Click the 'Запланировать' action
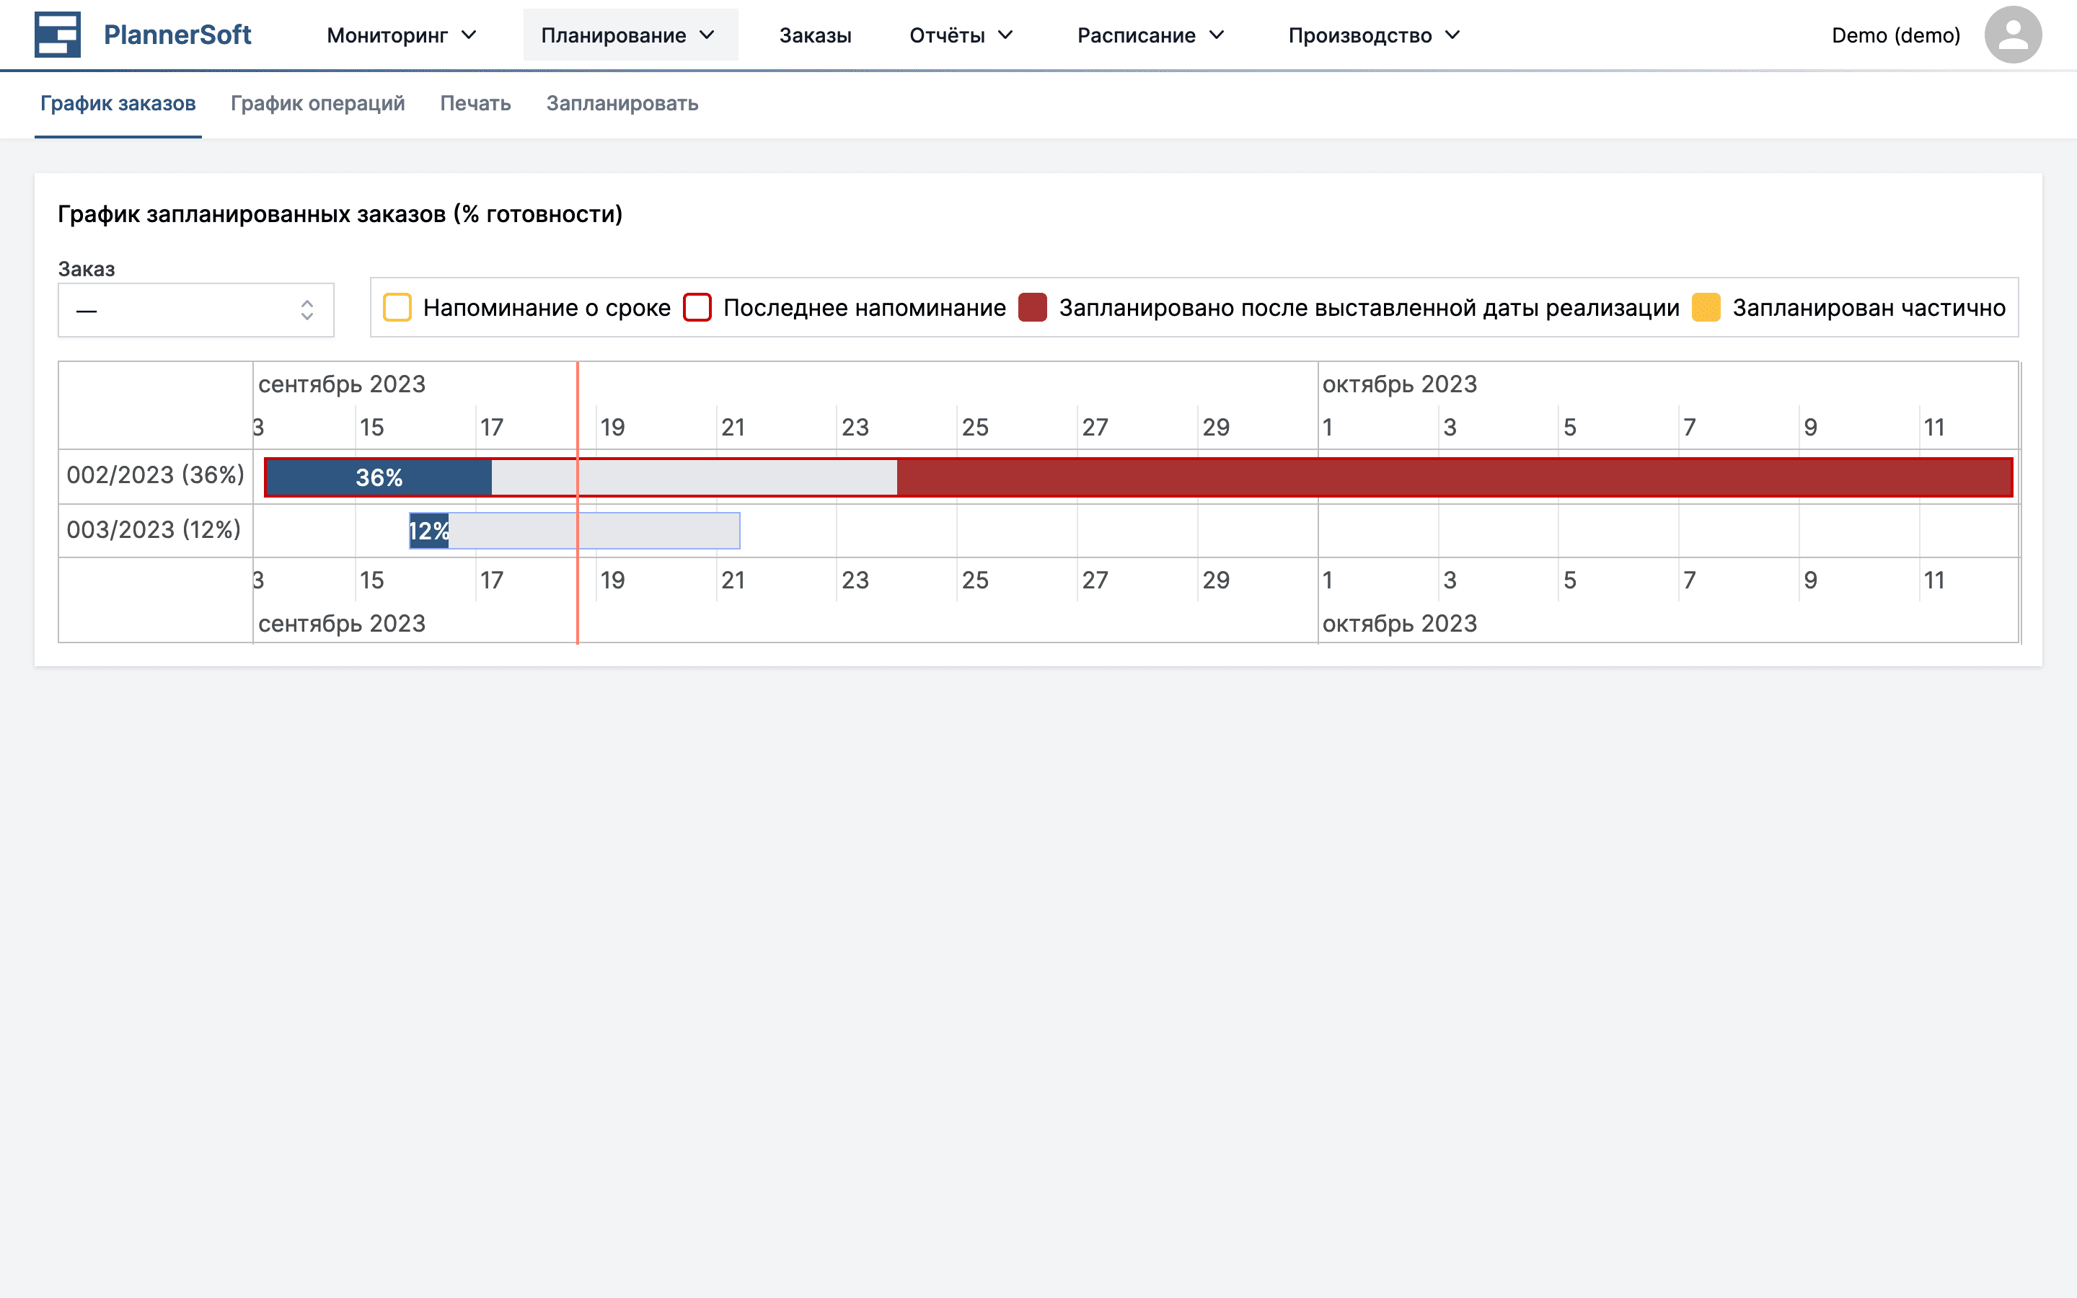 click(x=622, y=103)
